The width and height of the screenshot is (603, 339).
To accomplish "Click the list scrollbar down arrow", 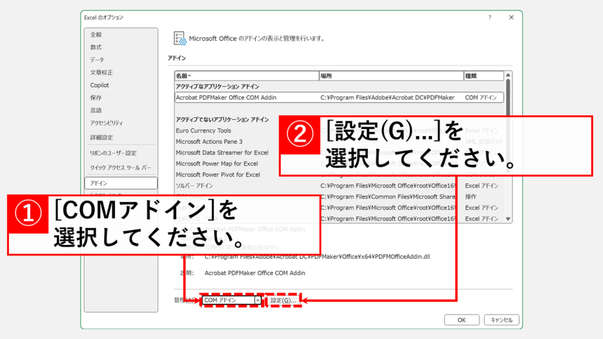I will pyautogui.click(x=507, y=218).
